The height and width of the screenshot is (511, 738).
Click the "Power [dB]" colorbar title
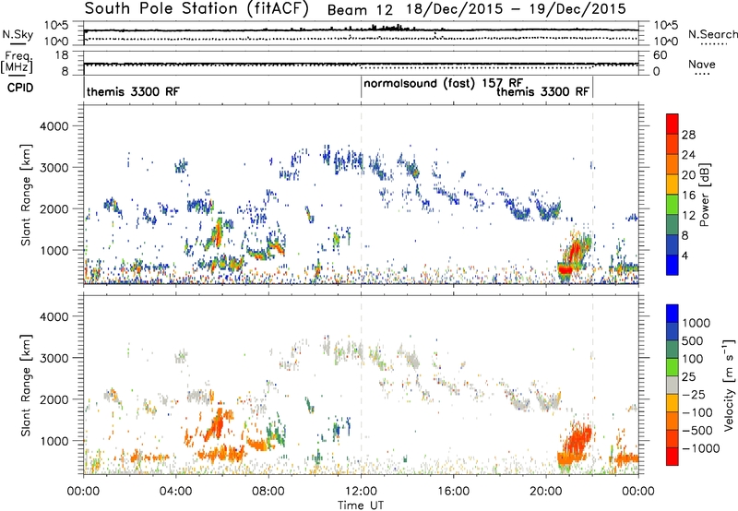click(x=704, y=195)
